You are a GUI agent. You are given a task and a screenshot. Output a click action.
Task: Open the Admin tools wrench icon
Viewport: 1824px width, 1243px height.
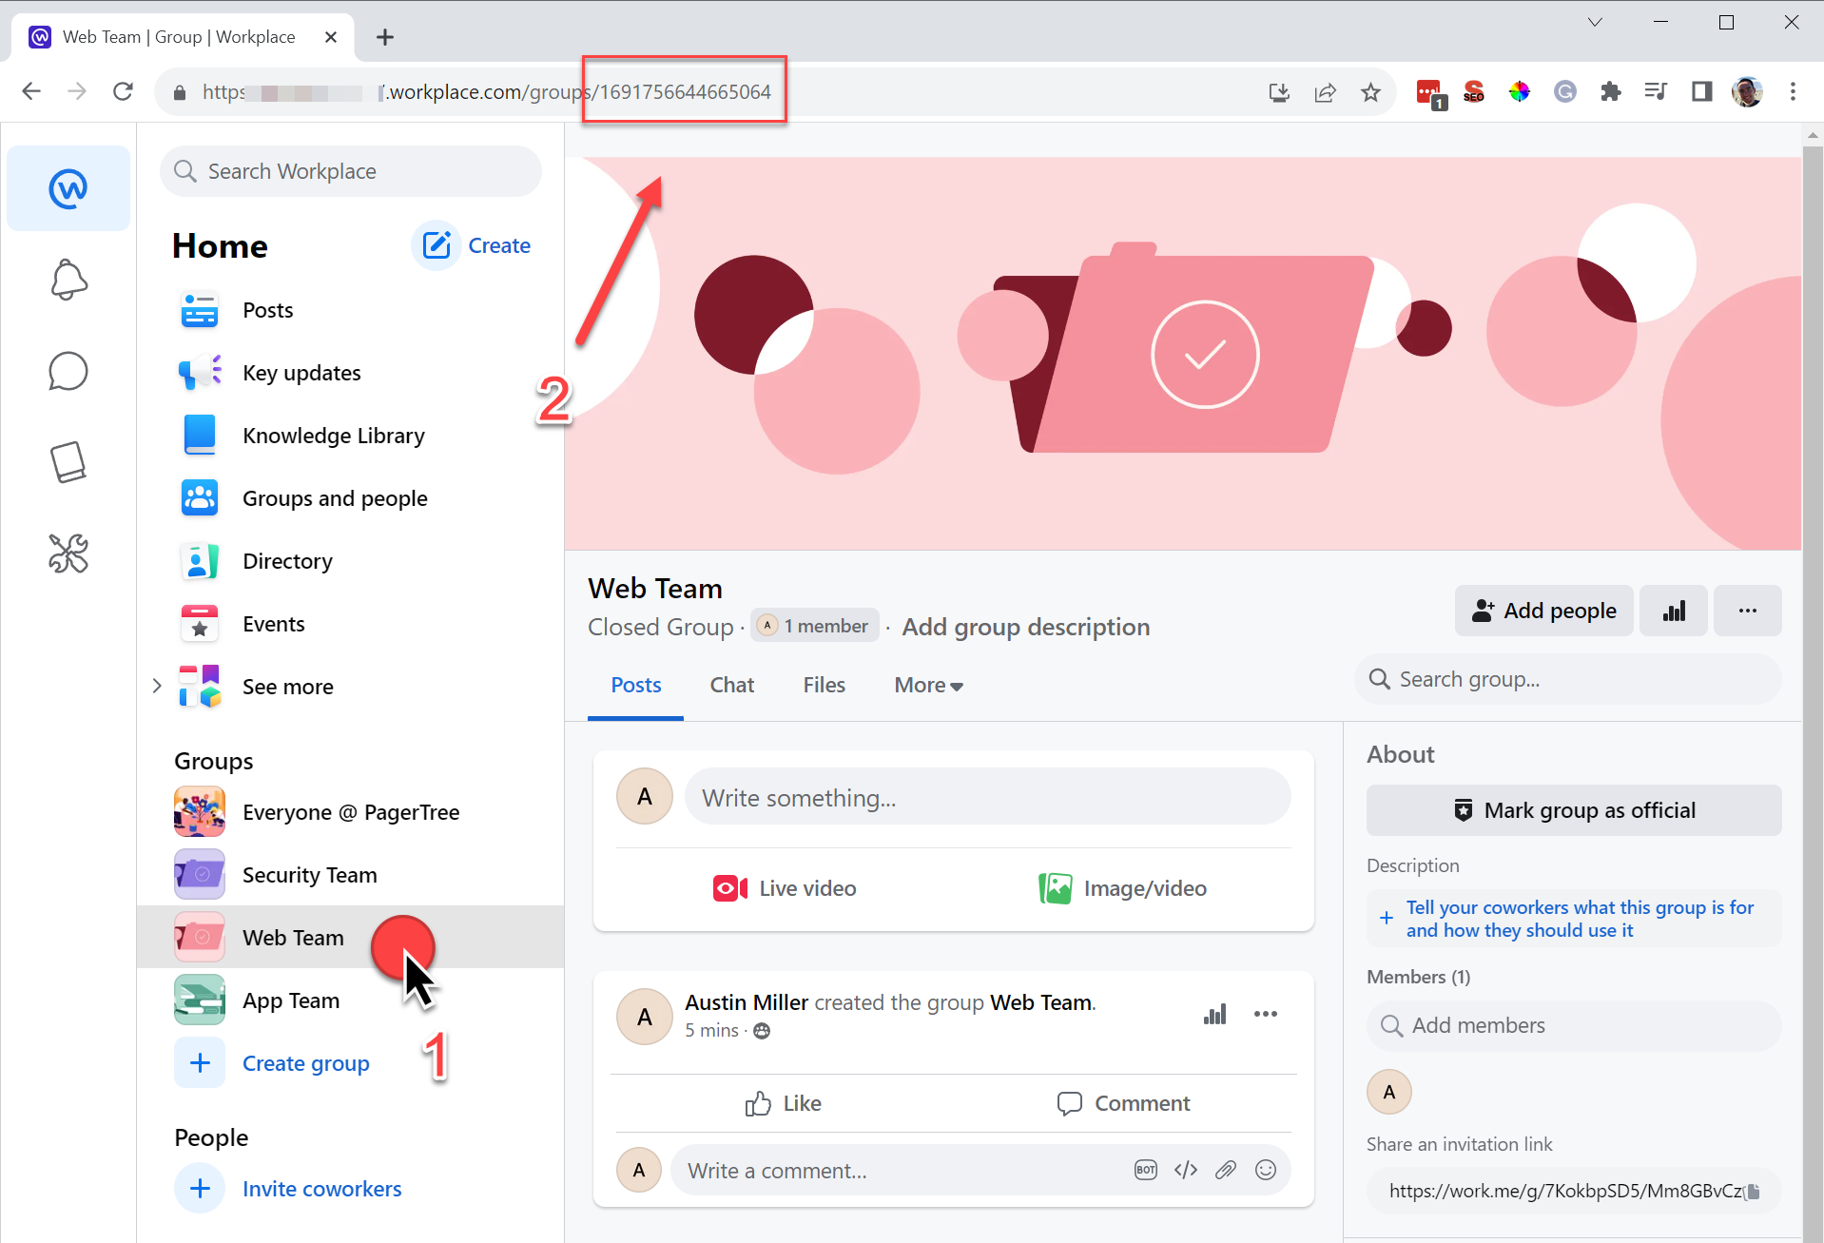point(68,554)
